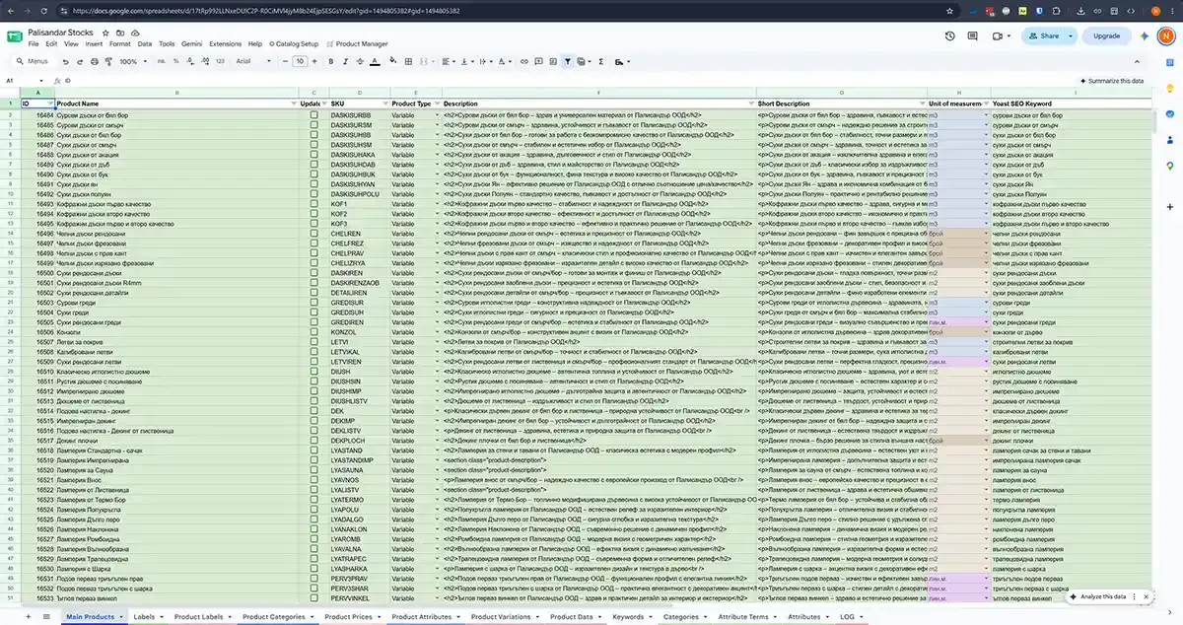Tick Update checkbox for Декинг плочки
Screen dimensions: 1183x625
click(x=314, y=441)
